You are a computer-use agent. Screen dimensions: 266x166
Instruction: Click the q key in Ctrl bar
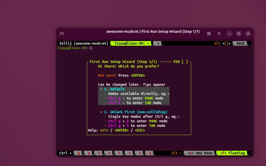tap(150, 153)
